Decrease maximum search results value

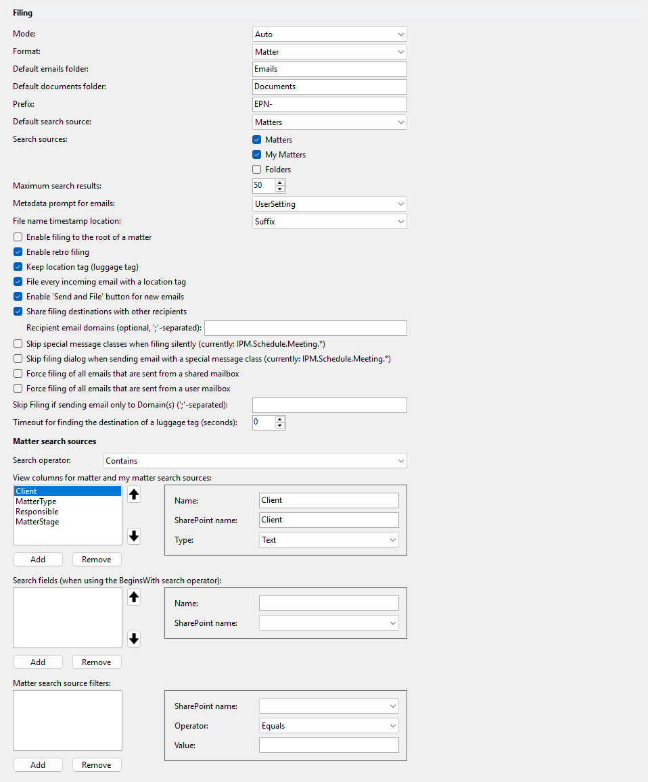pyautogui.click(x=280, y=189)
